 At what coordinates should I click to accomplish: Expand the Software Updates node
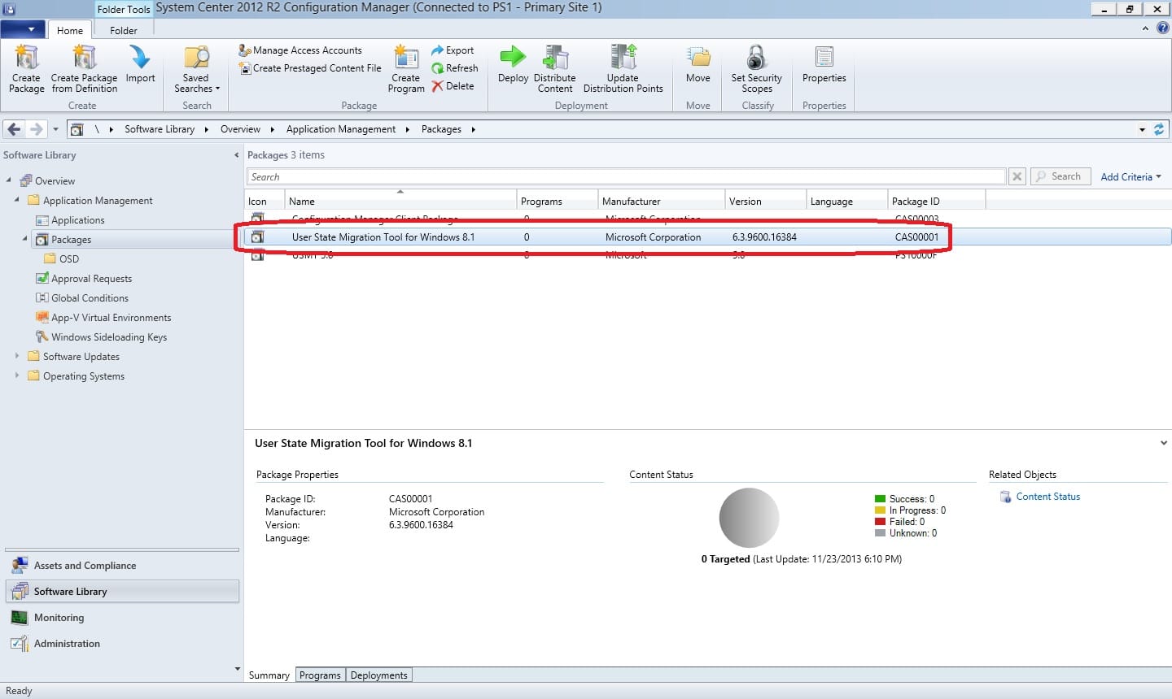(19, 356)
